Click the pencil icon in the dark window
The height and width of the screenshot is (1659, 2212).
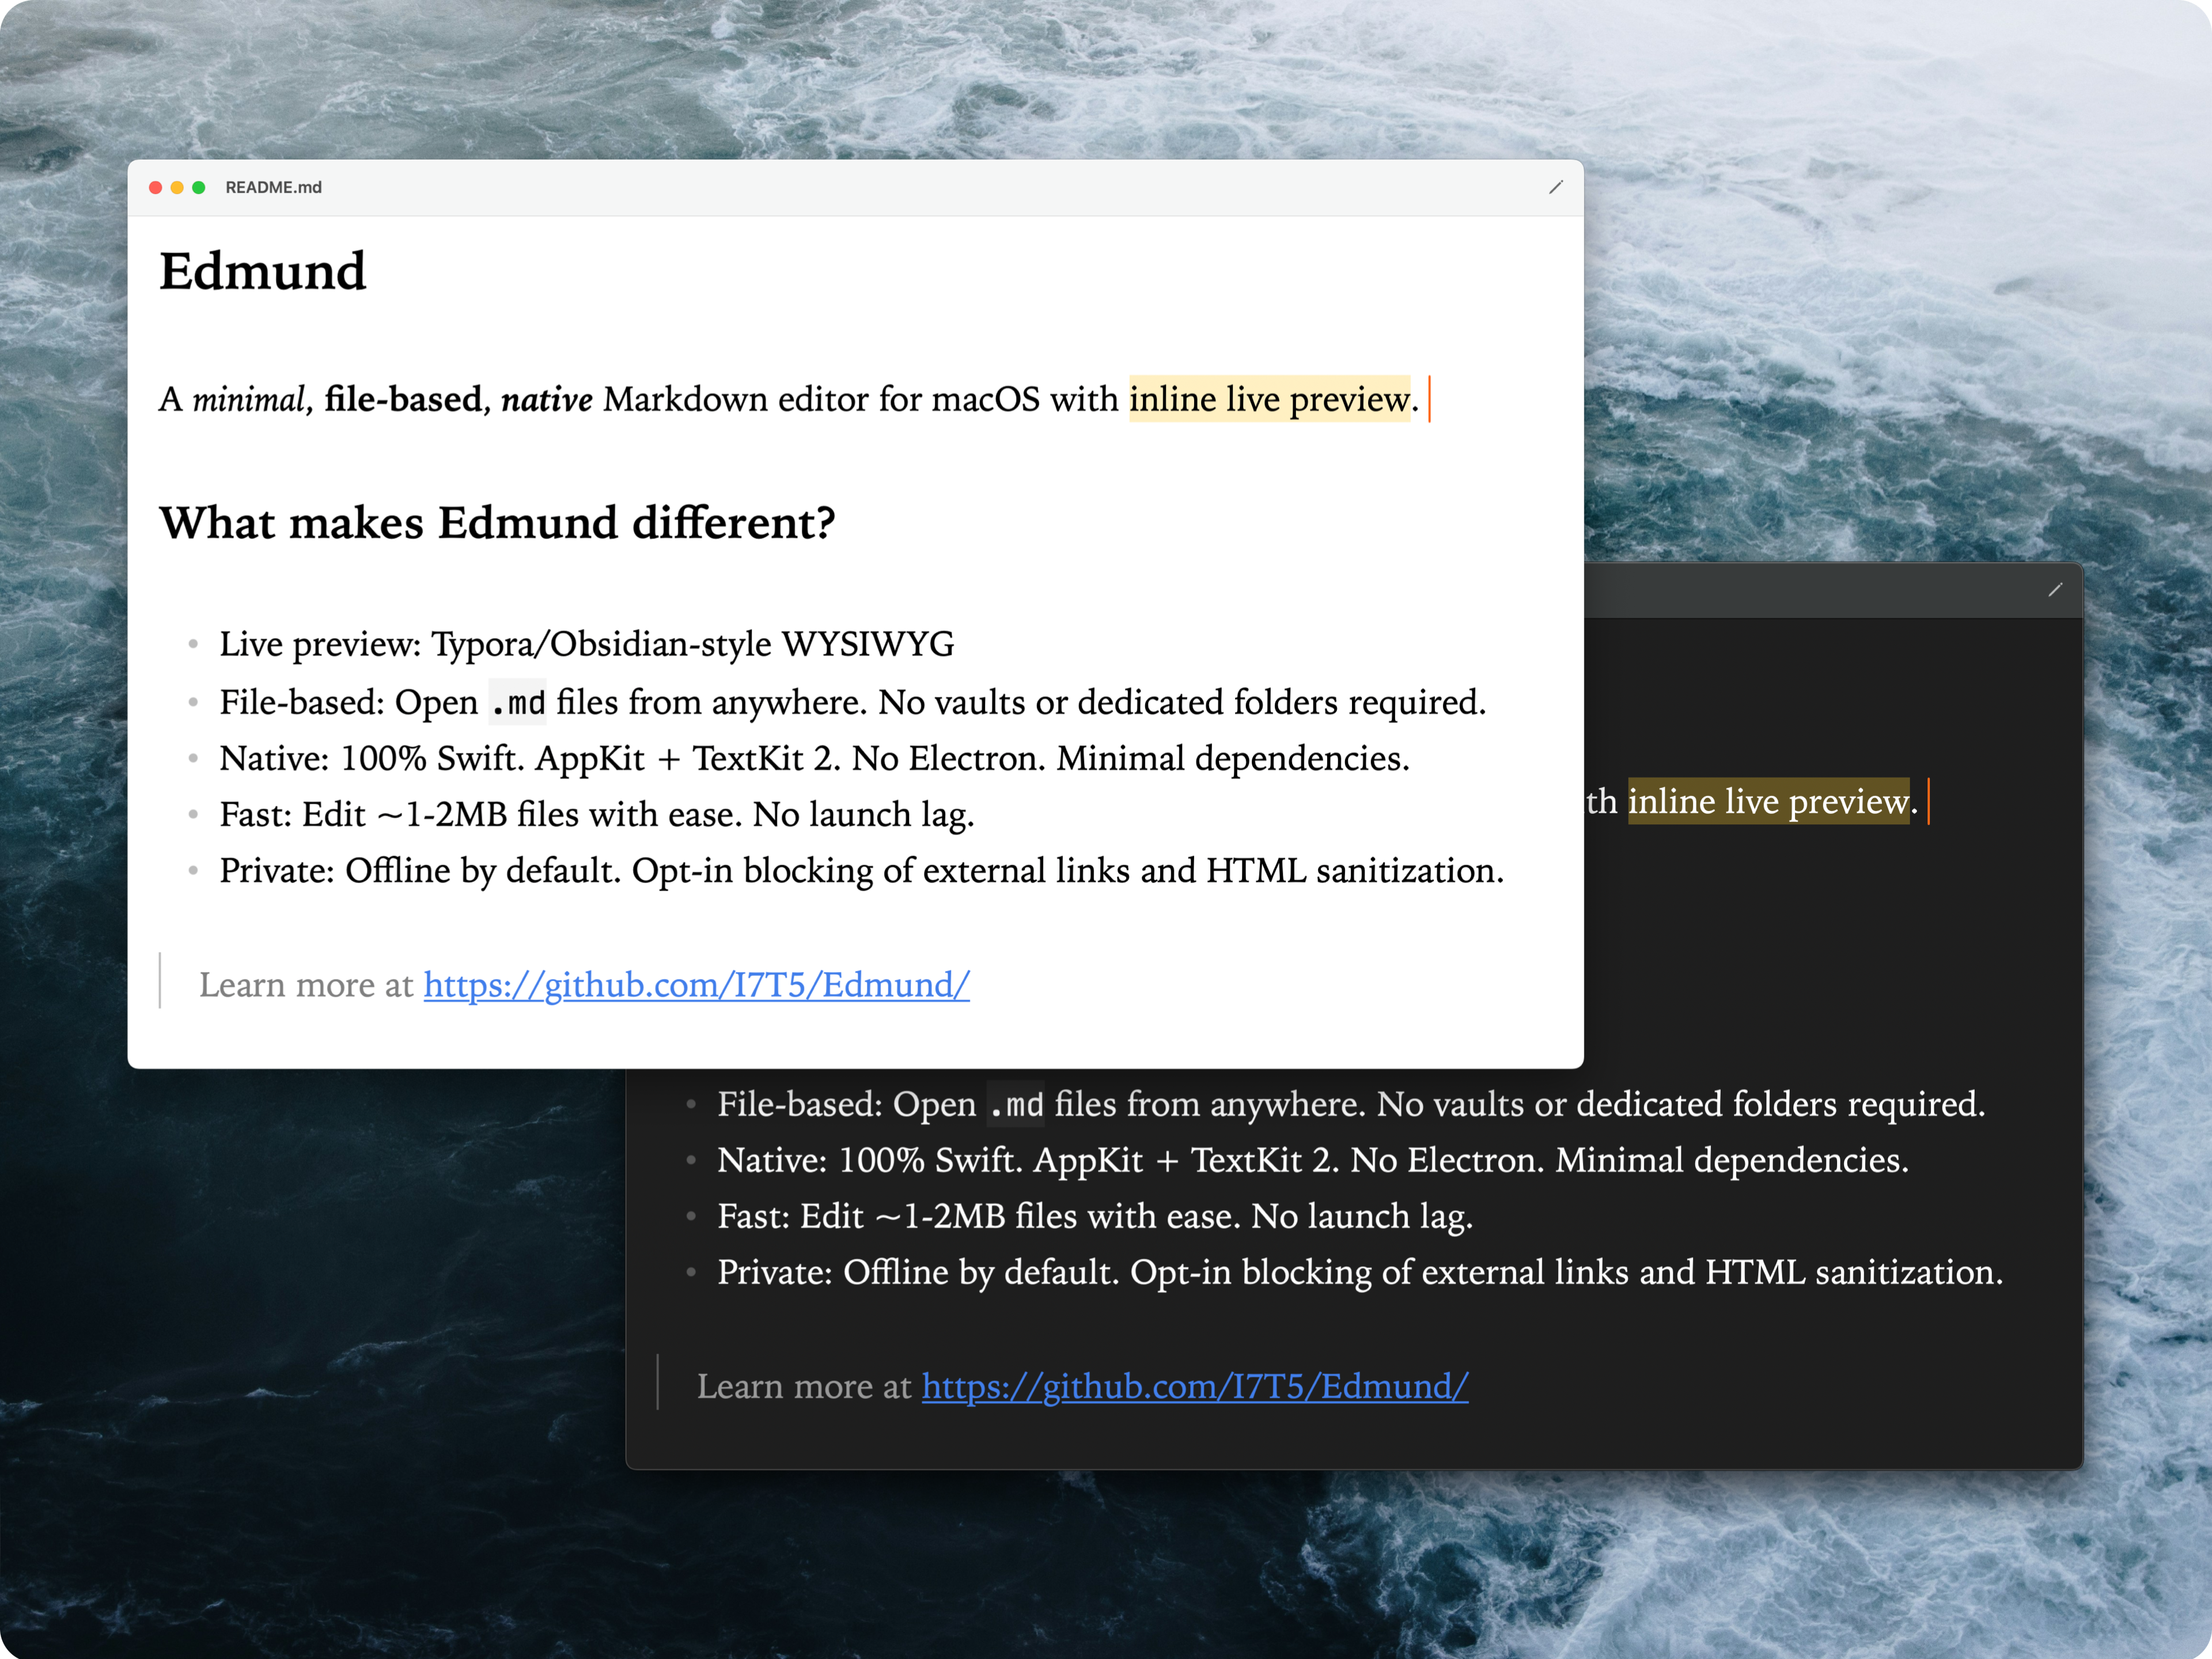(2055, 590)
